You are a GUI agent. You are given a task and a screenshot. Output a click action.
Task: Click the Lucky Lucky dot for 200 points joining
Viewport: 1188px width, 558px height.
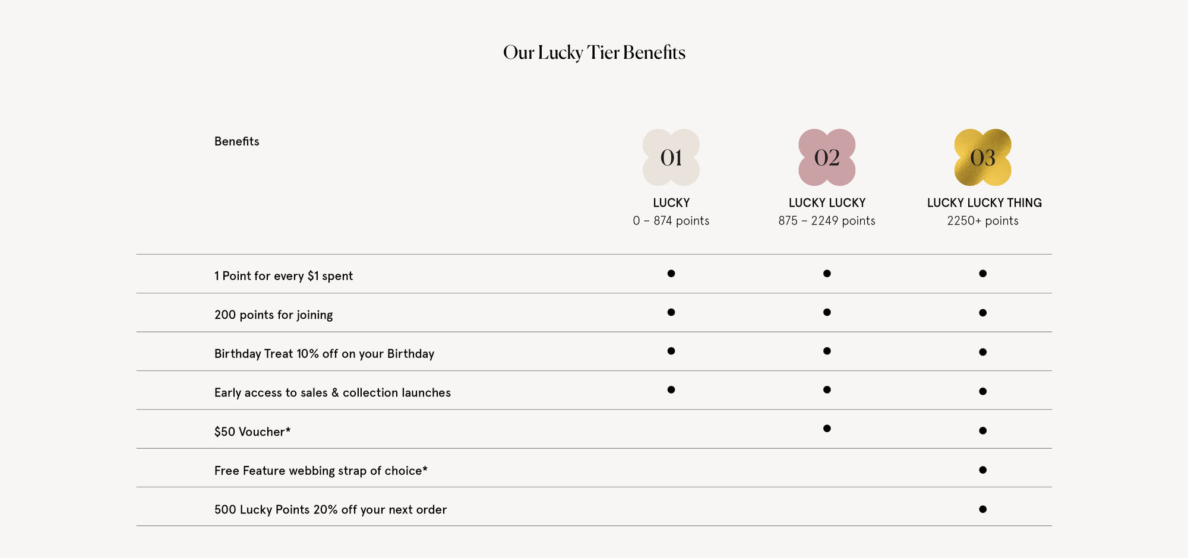point(827,312)
